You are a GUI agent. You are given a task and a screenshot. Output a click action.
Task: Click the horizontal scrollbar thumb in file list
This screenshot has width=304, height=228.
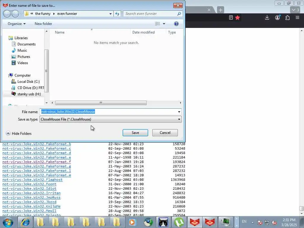tap(101, 103)
